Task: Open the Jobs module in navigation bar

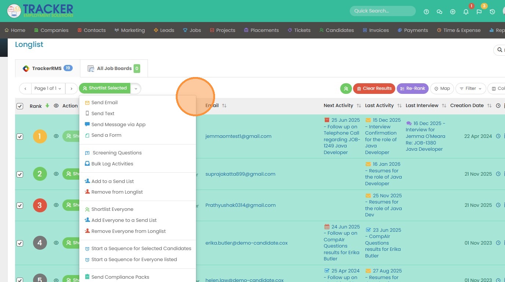Action: [192, 30]
